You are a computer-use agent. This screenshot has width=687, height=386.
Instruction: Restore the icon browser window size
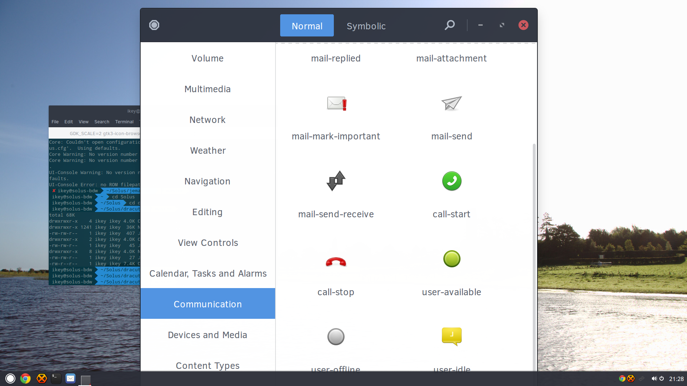[502, 25]
